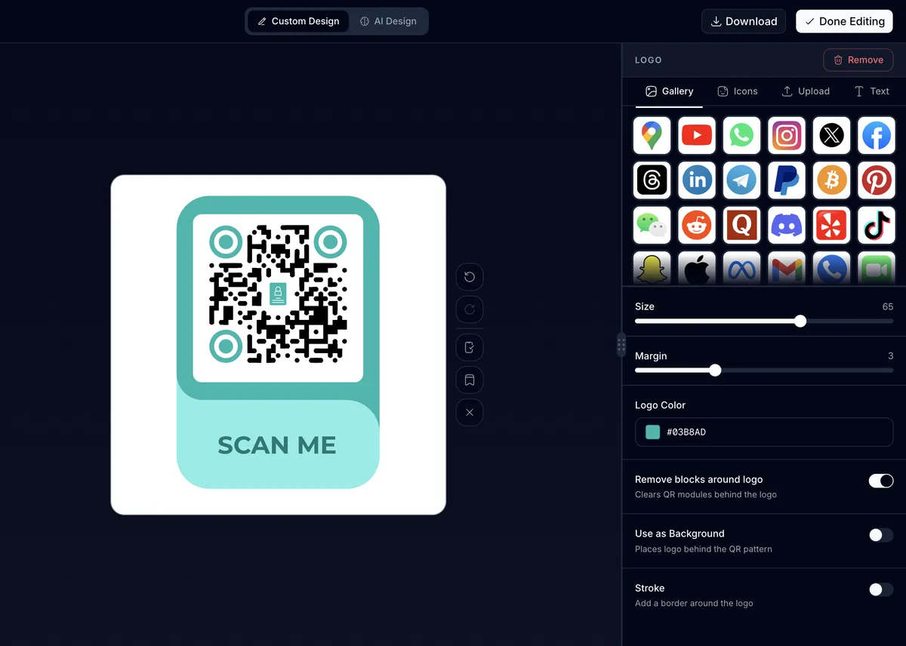906x646 pixels.
Task: Choose the X (Twitter) logo
Action: click(832, 136)
